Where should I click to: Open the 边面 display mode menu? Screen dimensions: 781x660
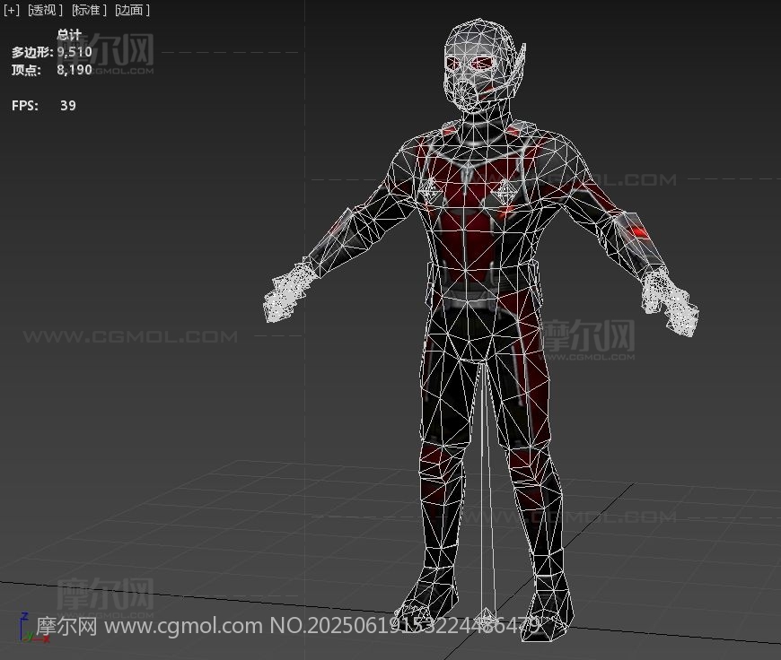click(133, 10)
